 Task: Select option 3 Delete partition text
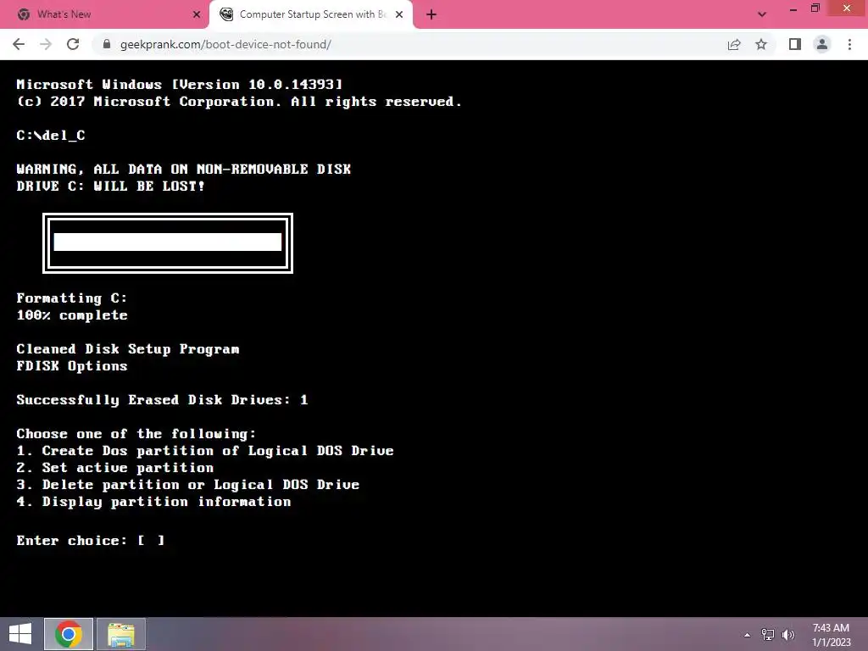[187, 484]
